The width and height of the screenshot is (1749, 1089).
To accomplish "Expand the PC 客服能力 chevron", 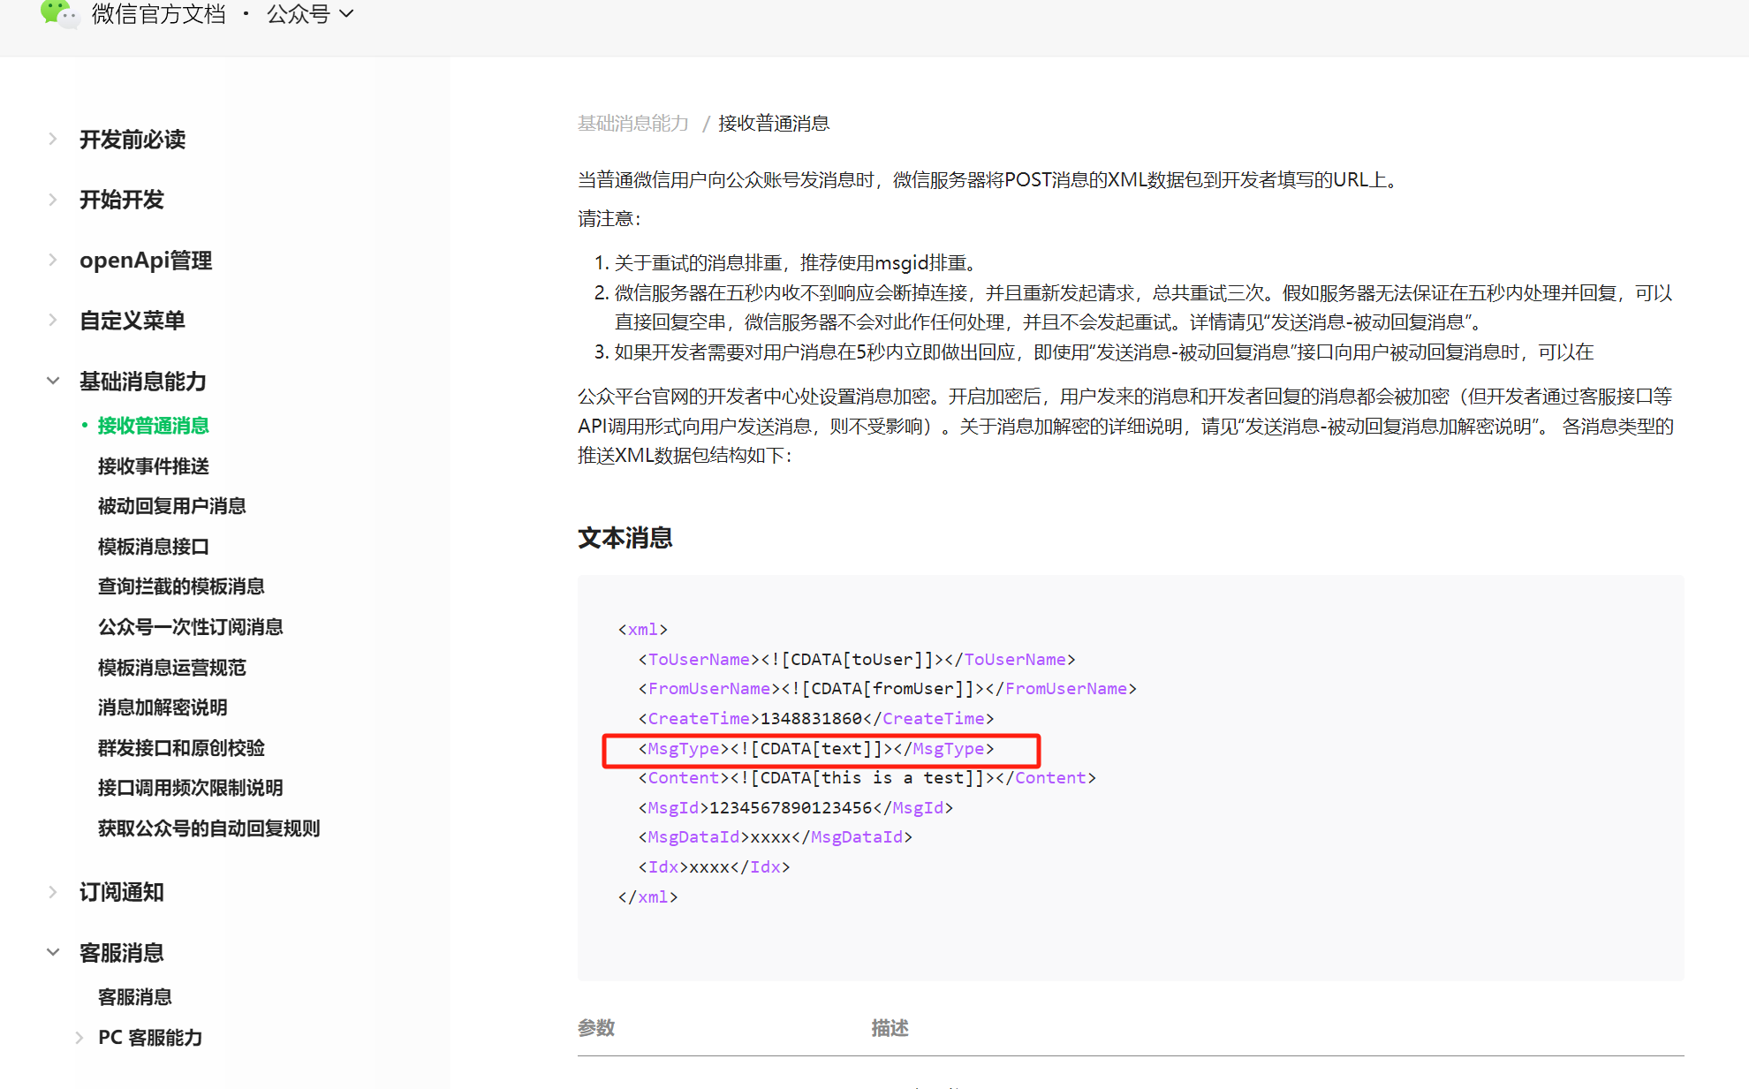I will [79, 1038].
